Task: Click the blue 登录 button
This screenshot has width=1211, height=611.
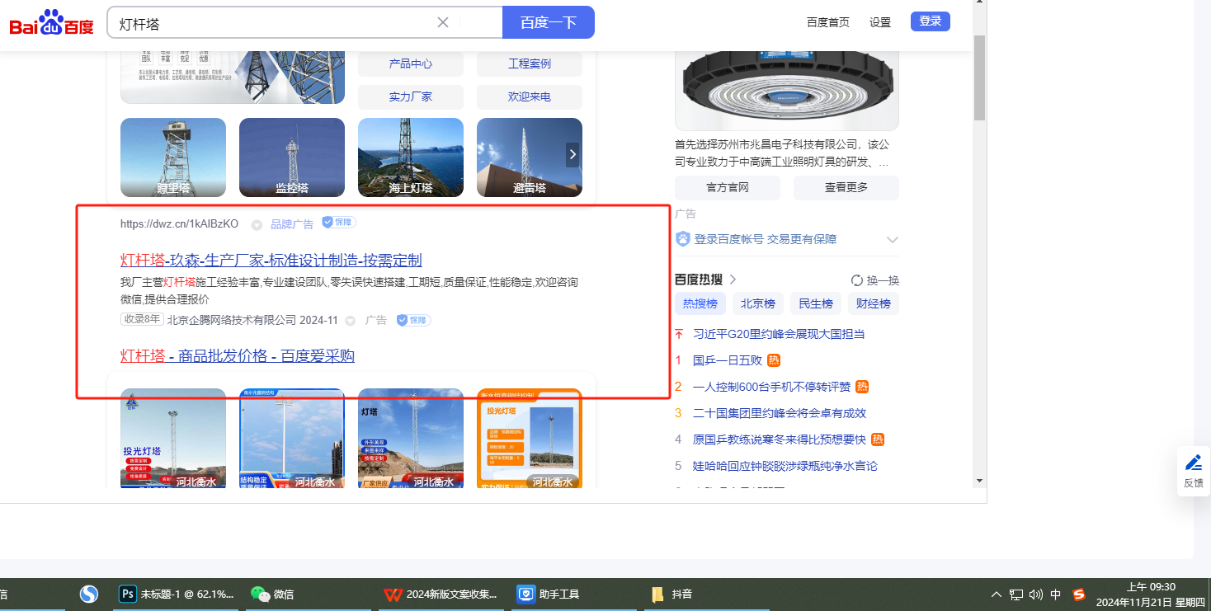Action: click(931, 21)
